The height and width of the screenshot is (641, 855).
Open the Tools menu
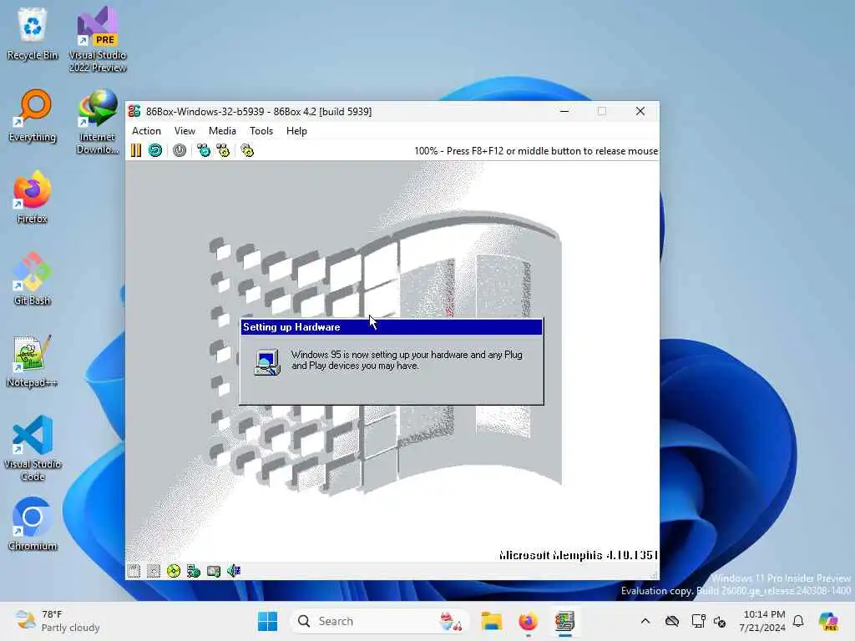(x=261, y=131)
